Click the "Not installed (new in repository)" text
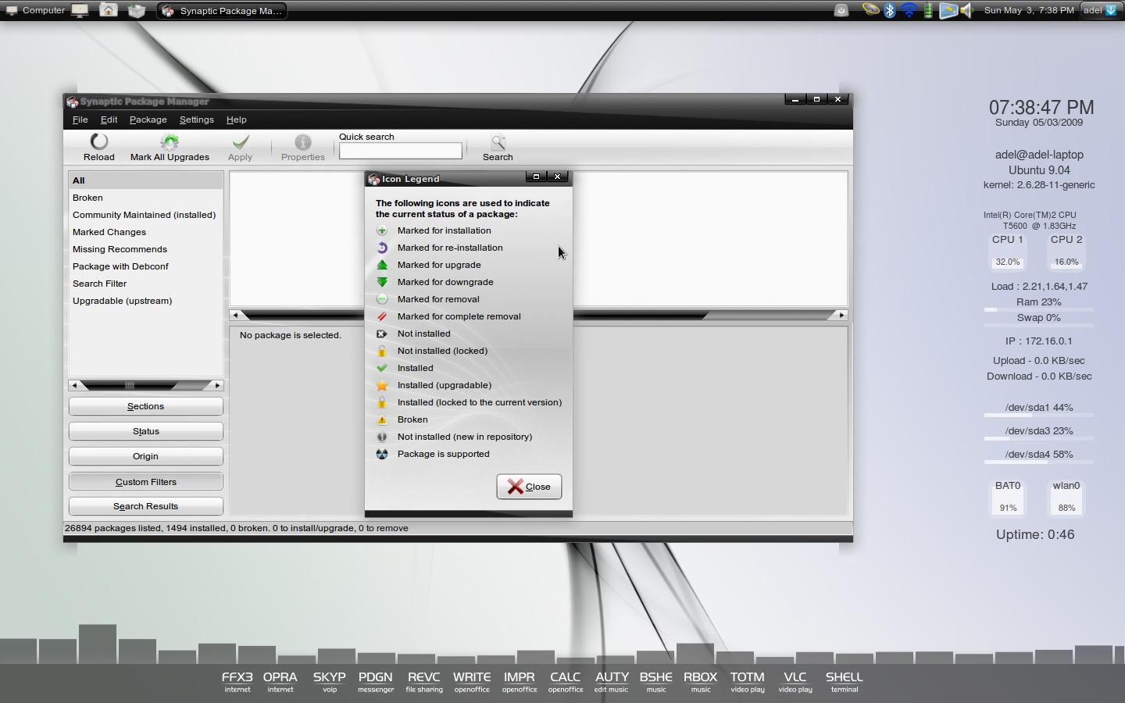 (465, 437)
